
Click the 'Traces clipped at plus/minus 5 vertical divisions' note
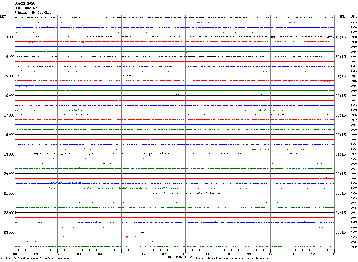click(x=232, y=258)
